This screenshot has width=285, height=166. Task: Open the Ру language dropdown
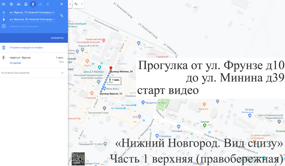(x=78, y=4)
